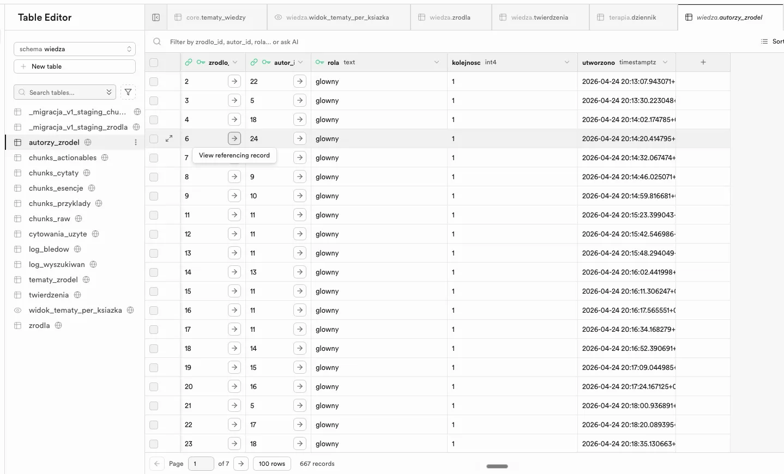Viewport: 784px width, 474px height.
Task: Click the table icon beside chunks_raw
Action: pyautogui.click(x=17, y=218)
